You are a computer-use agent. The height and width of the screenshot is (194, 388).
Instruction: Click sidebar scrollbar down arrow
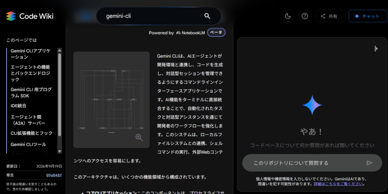click(59, 151)
